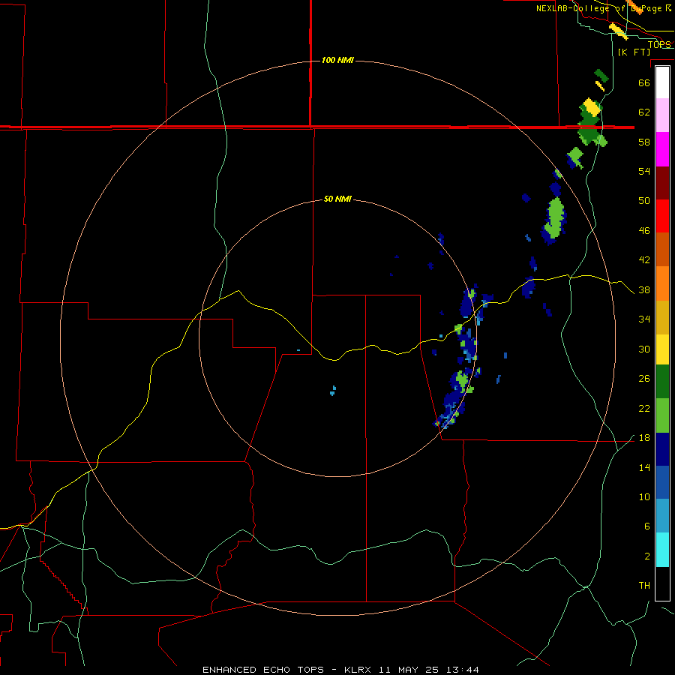Click the '13:44' timestamp text
The image size is (675, 675).
(x=462, y=670)
